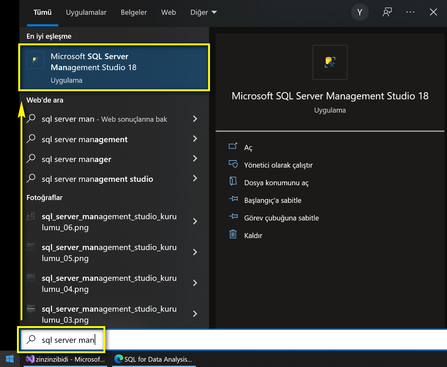The image size is (447, 367).
Task: Click the SSMS icon in best match
Action: pyautogui.click(x=35, y=60)
